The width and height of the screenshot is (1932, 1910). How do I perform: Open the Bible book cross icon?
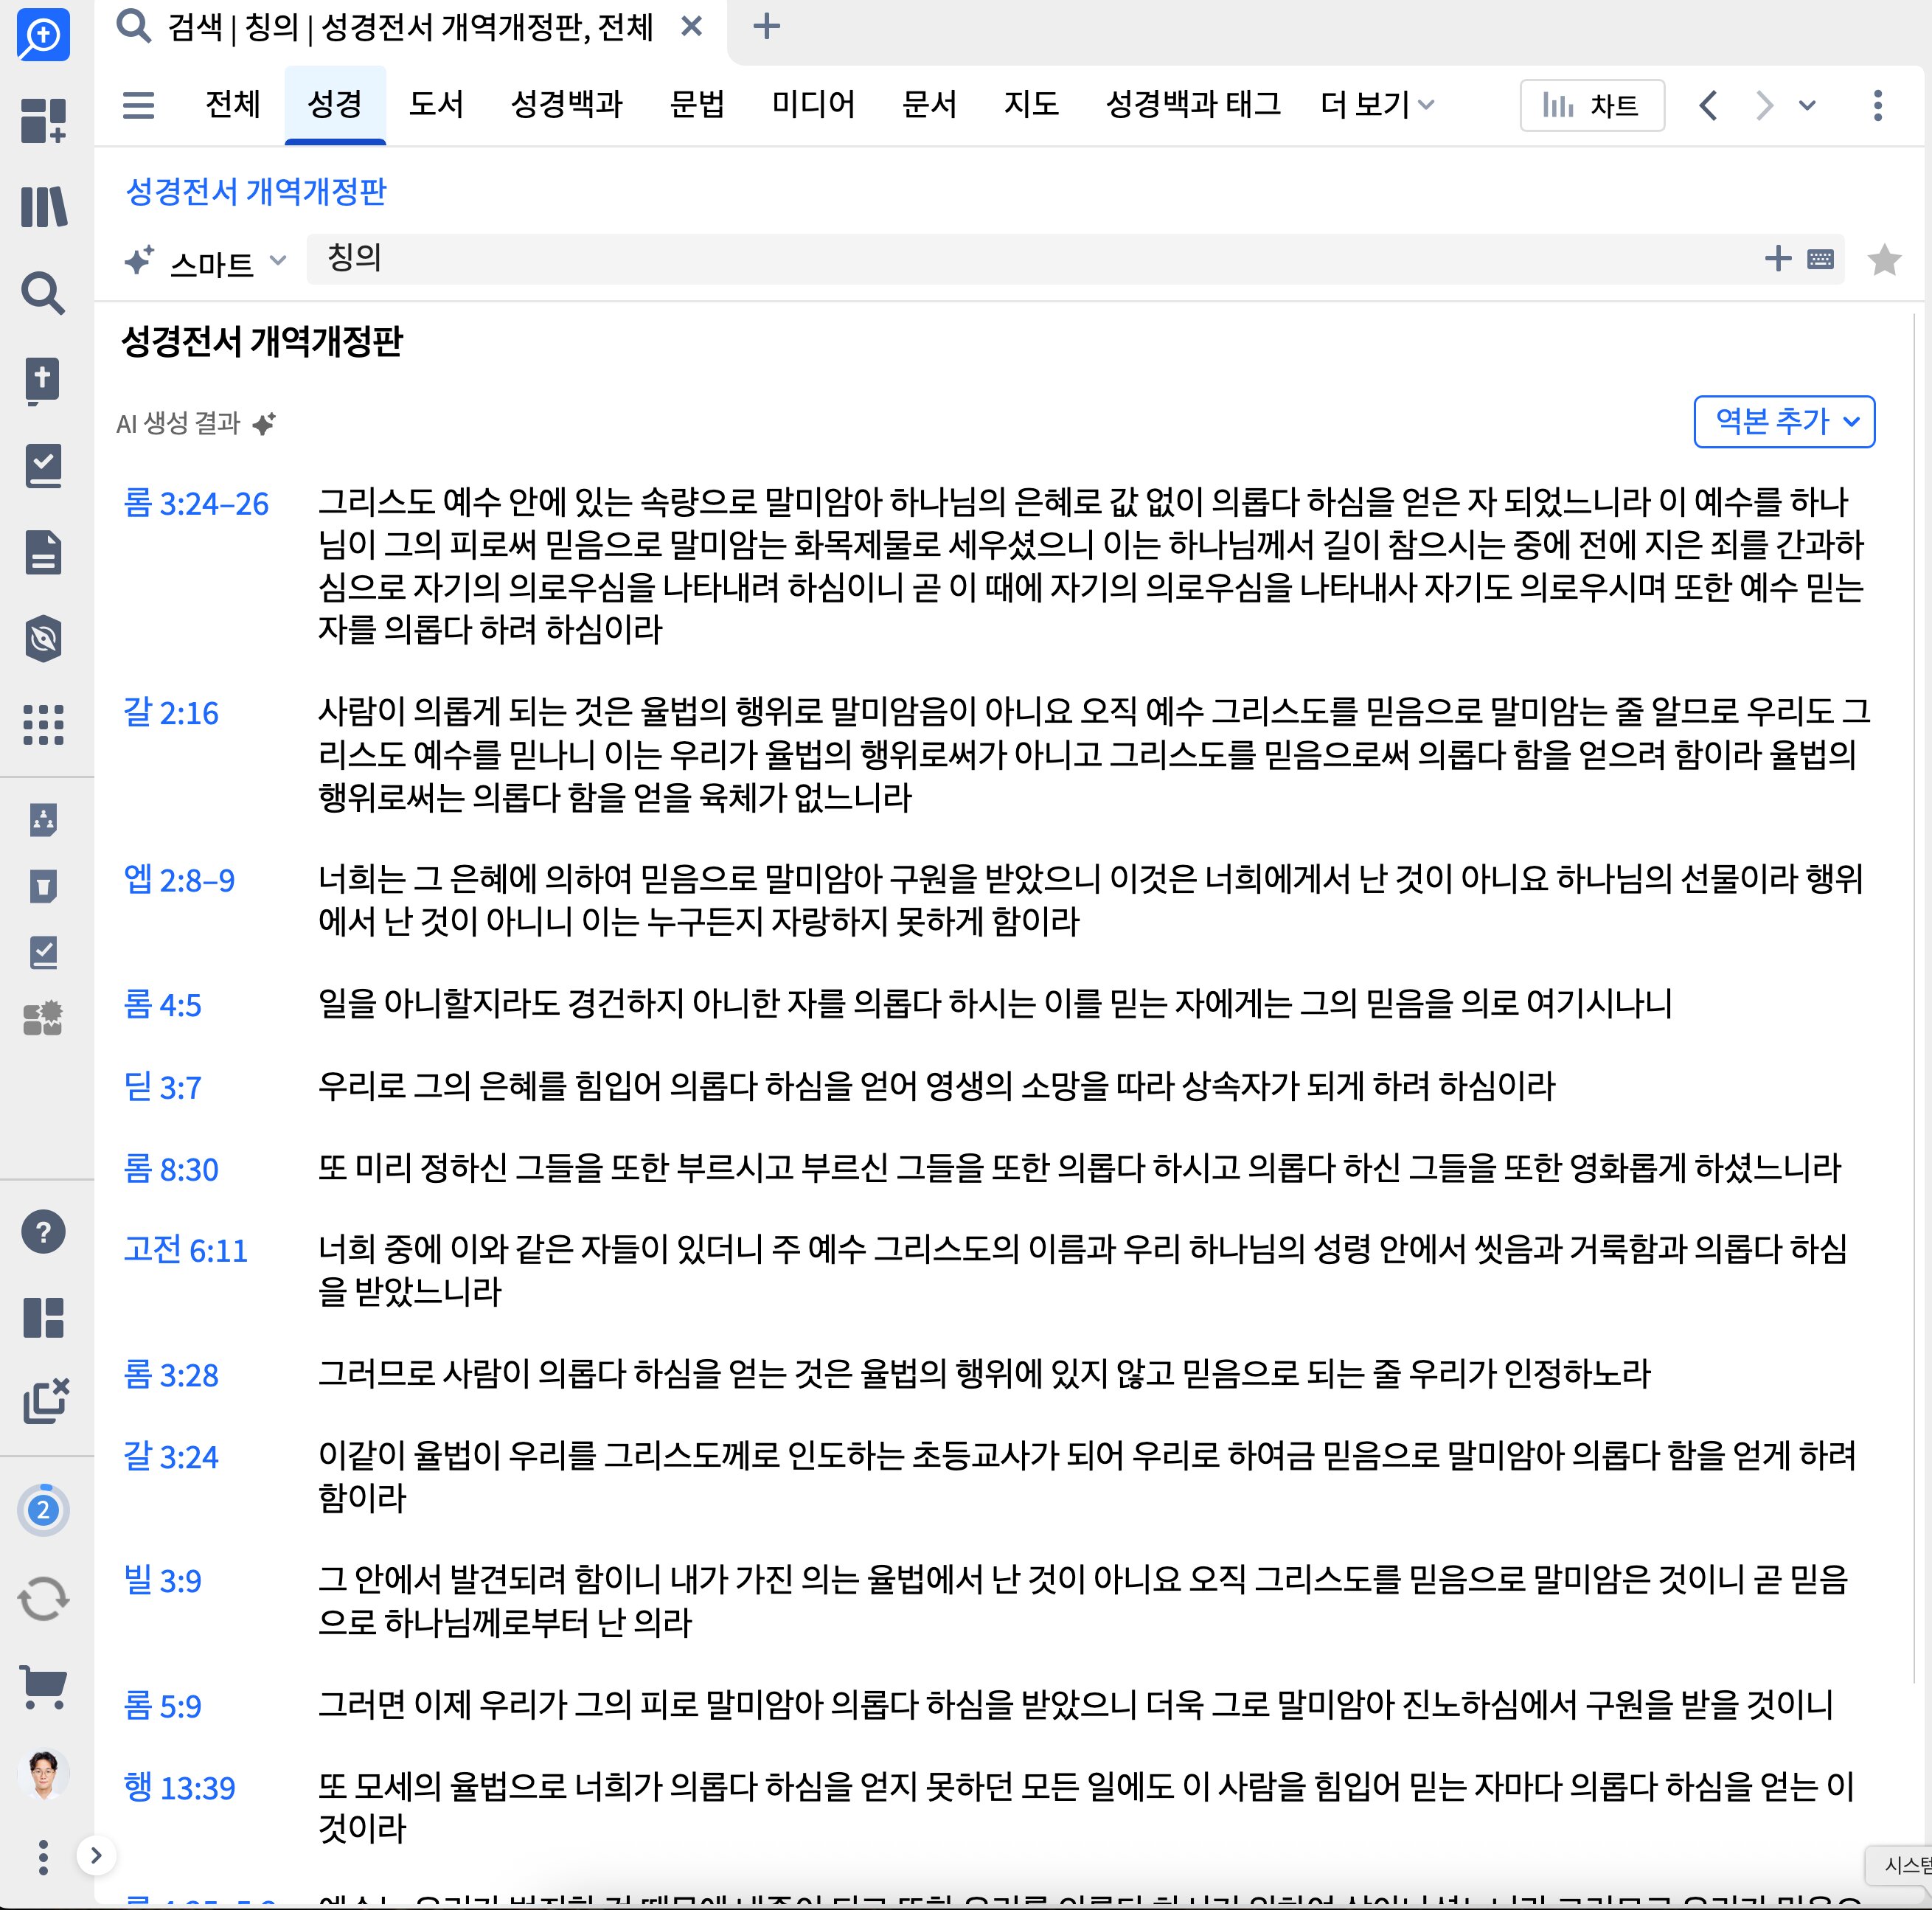43,380
